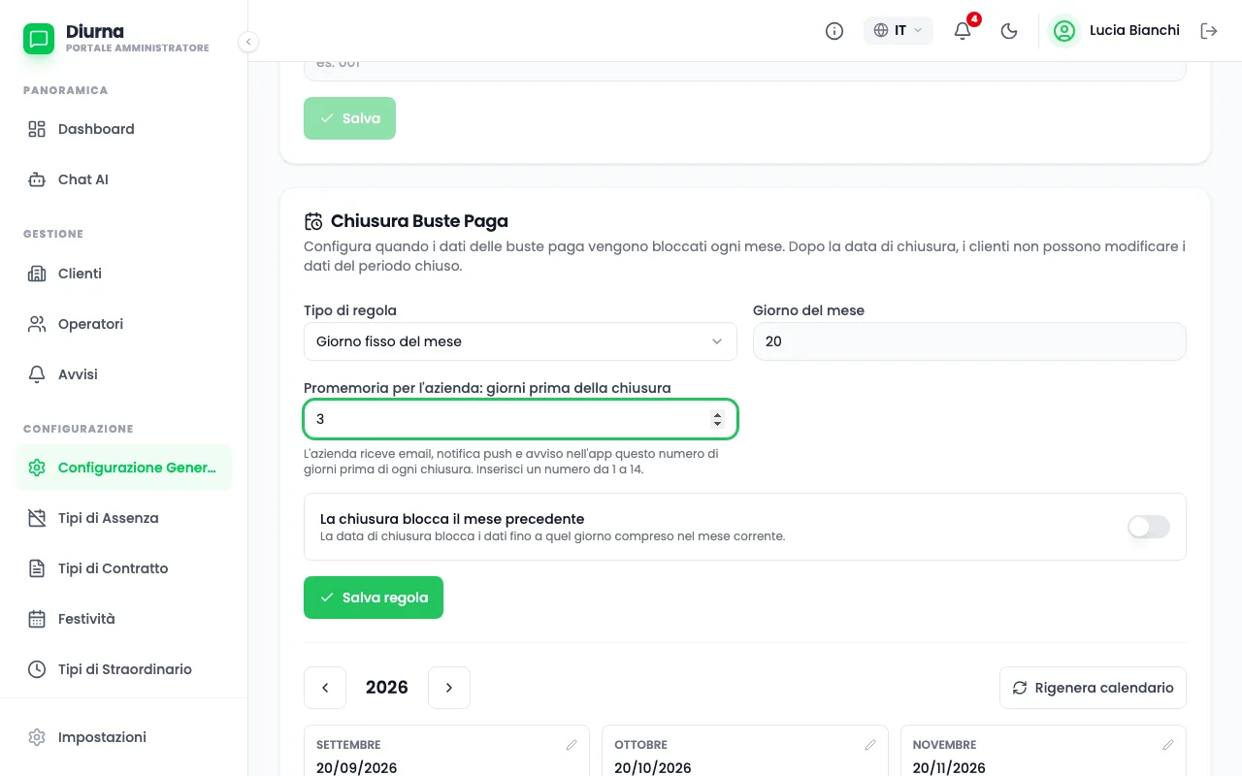Go to previous year with left arrow
This screenshot has width=1242, height=776.
click(325, 688)
